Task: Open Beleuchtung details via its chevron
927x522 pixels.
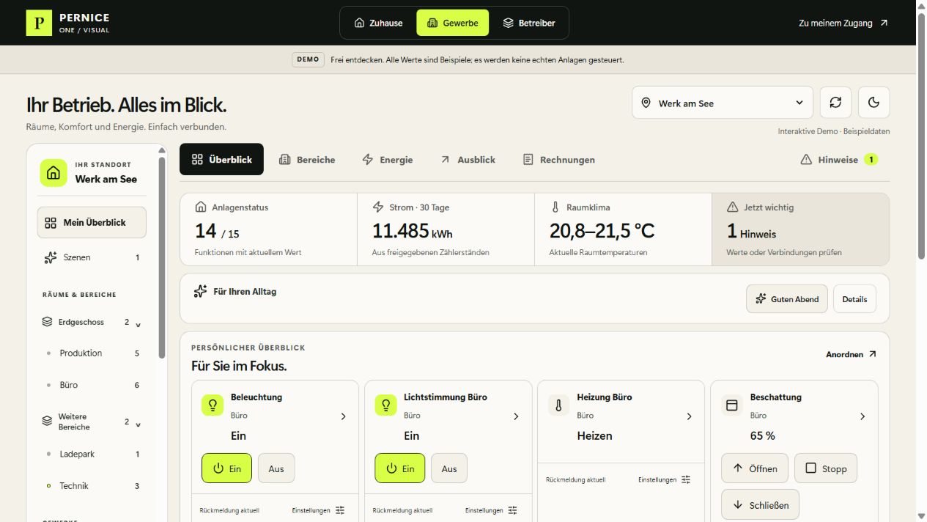Action: coord(343,416)
